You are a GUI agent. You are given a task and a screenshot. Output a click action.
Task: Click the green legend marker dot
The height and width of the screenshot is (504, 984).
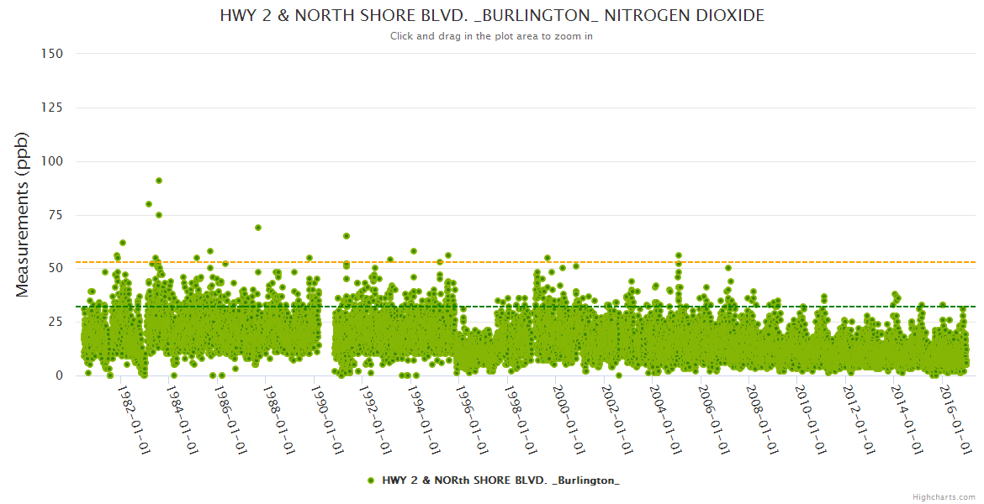pyautogui.click(x=371, y=480)
